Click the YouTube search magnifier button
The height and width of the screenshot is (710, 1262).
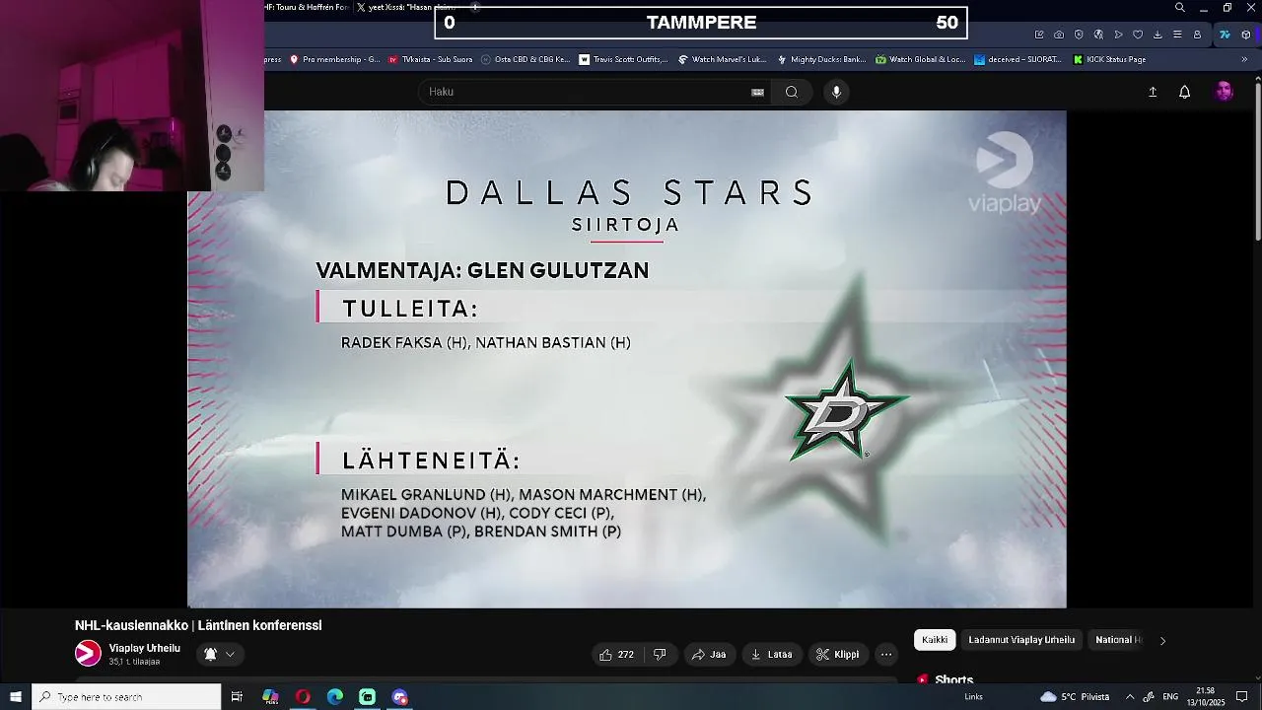791,92
